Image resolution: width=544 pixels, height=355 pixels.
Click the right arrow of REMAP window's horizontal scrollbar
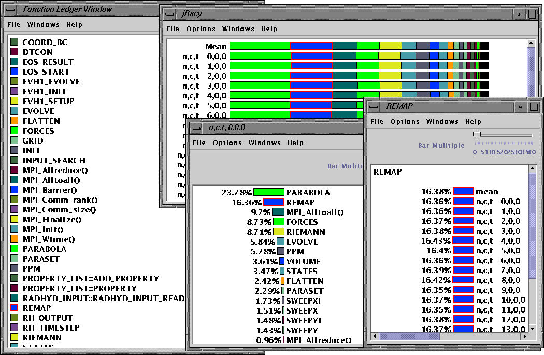pyautogui.click(x=525, y=336)
